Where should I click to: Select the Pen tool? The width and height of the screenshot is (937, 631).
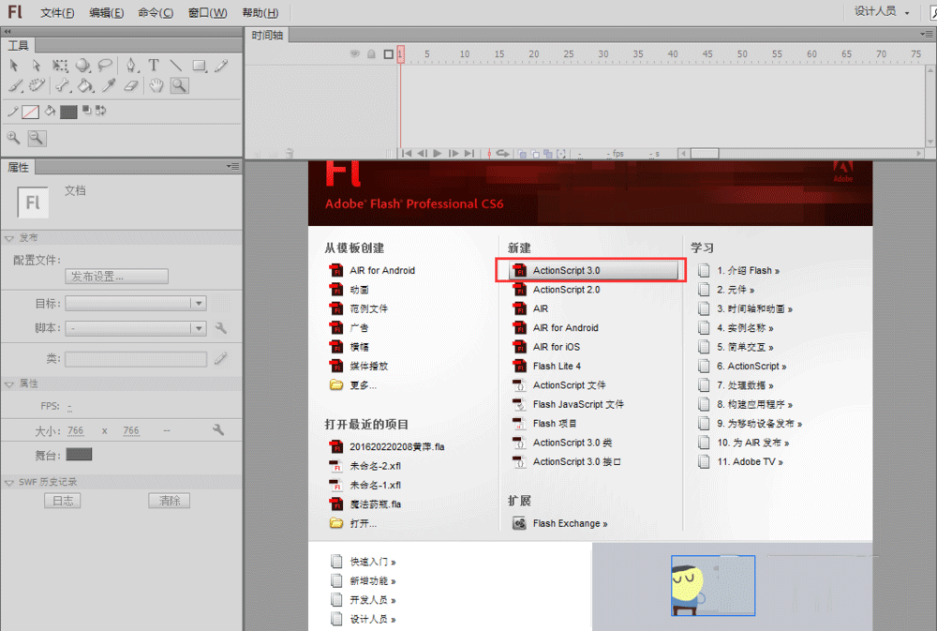coord(131,66)
